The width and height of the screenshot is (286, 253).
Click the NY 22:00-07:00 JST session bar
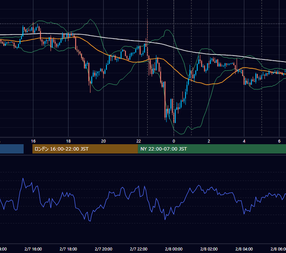click(x=212, y=149)
